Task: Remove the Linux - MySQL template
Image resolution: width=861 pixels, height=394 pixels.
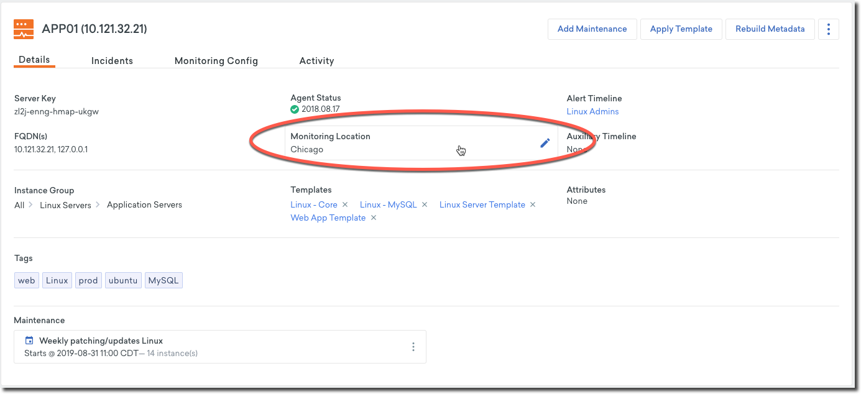Action: (425, 204)
